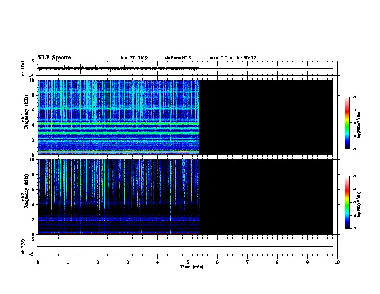
Task: Click the ch.1 spectrogram color bar
Action: 347,123
